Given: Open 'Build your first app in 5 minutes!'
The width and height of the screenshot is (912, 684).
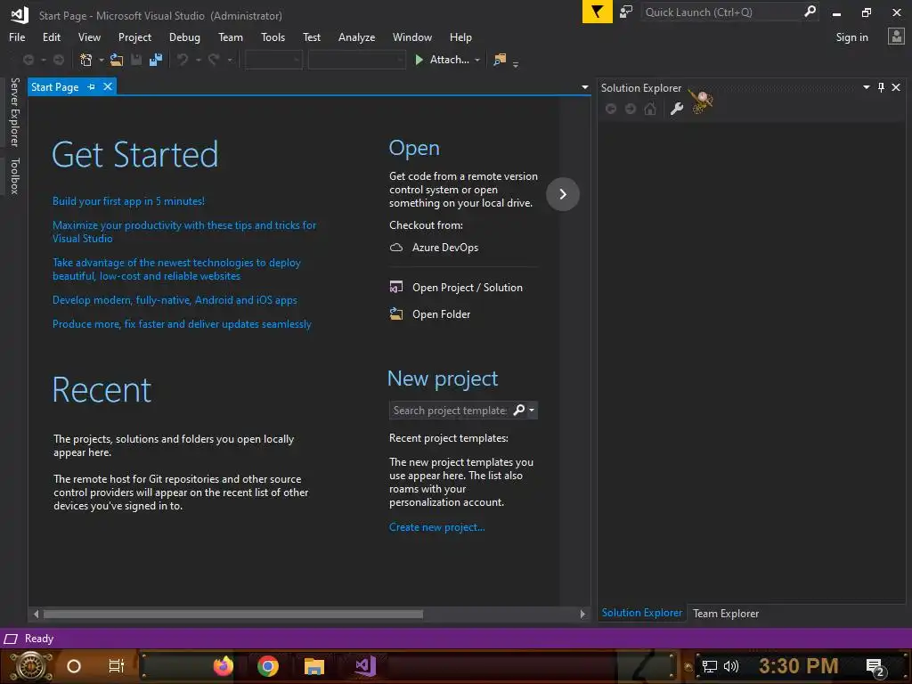Looking at the screenshot, I should [x=128, y=200].
